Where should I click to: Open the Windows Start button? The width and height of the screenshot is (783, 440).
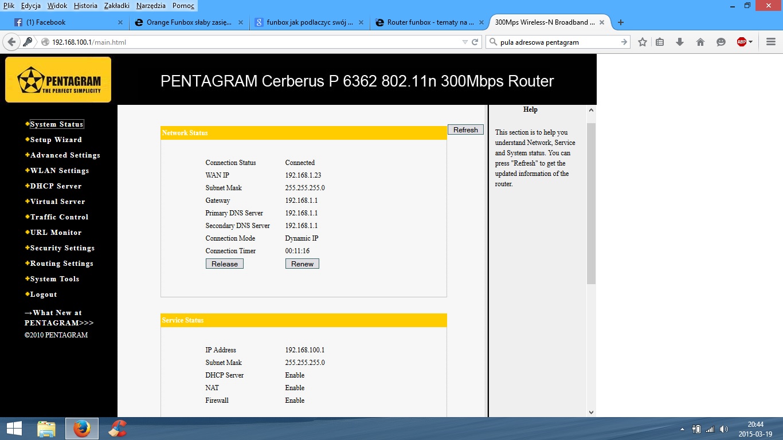tap(14, 428)
